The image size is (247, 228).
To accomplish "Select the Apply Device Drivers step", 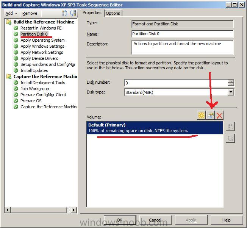I will [39, 58].
